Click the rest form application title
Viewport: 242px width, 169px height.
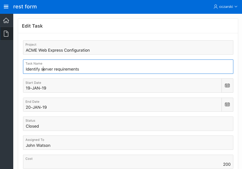[25, 7]
